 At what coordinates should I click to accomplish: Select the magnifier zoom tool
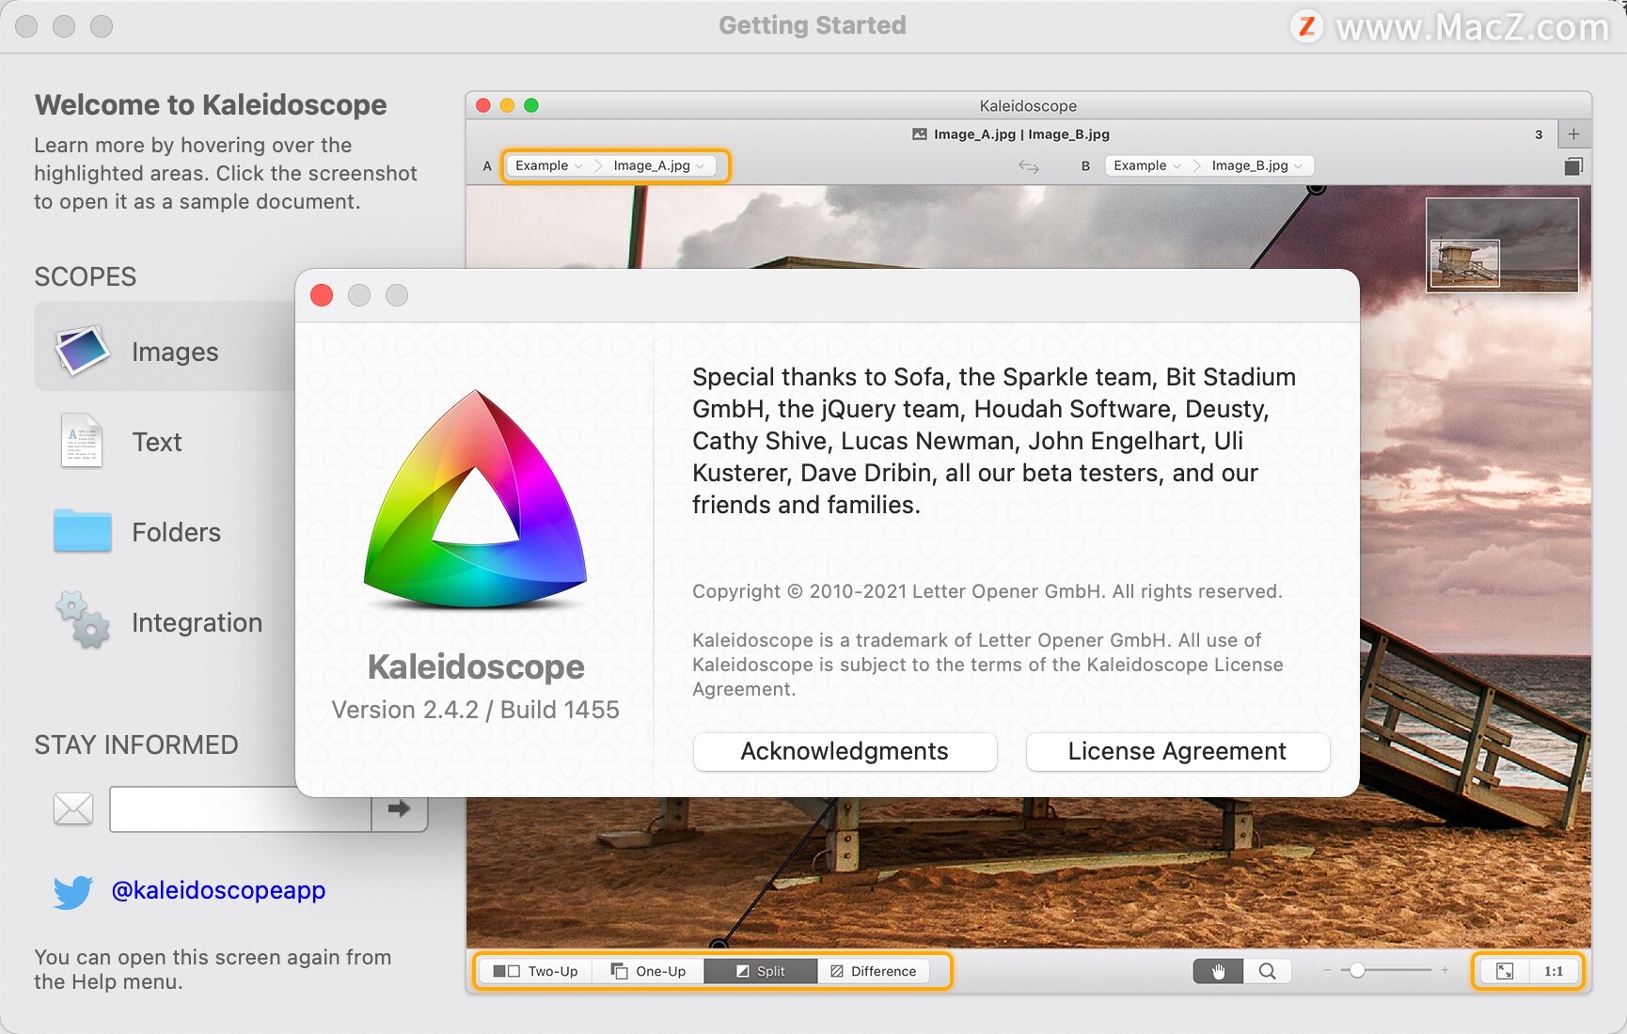1268,971
